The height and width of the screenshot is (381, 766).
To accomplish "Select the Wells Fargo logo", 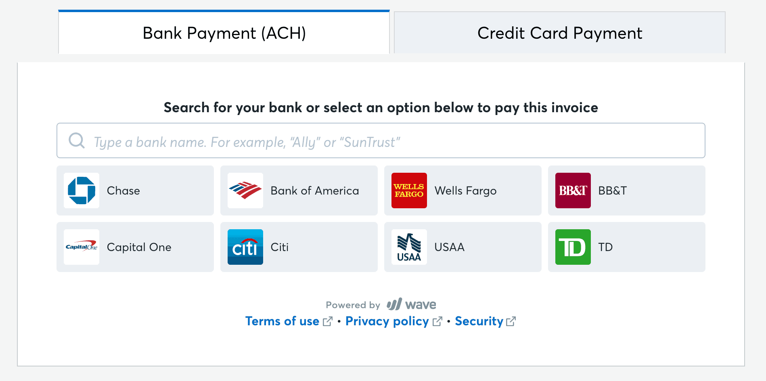I will coord(409,190).
